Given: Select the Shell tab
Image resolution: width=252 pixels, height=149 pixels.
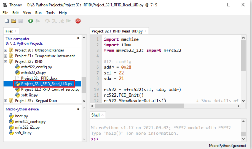Looking at the screenshot, I should pos(95,115).
